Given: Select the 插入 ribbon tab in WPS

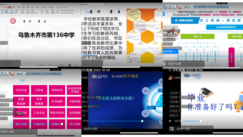Looking at the screenshot, I should [9, 7].
